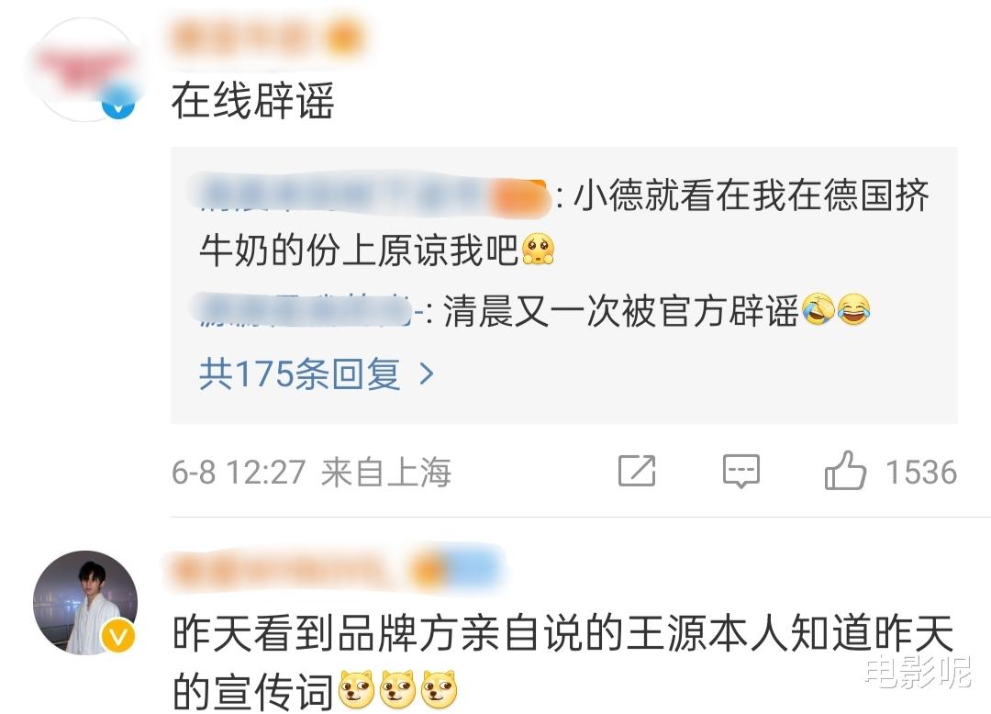Tap the repost share icon
Viewport: 991px width, 714px height.
pos(637,471)
